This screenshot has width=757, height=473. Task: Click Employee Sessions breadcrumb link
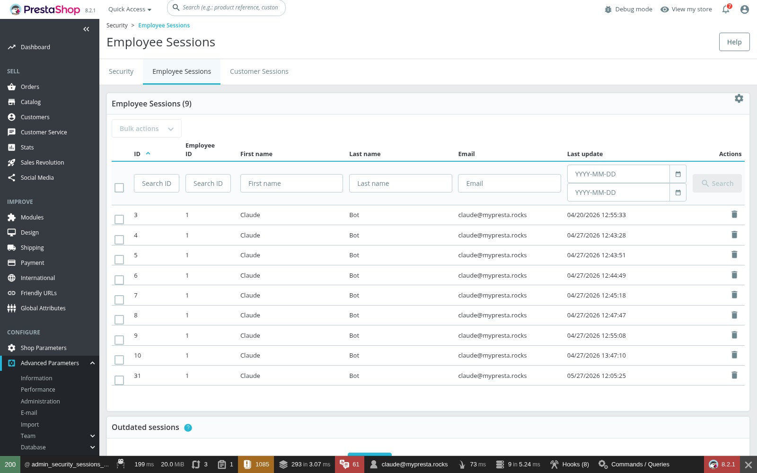(x=164, y=26)
